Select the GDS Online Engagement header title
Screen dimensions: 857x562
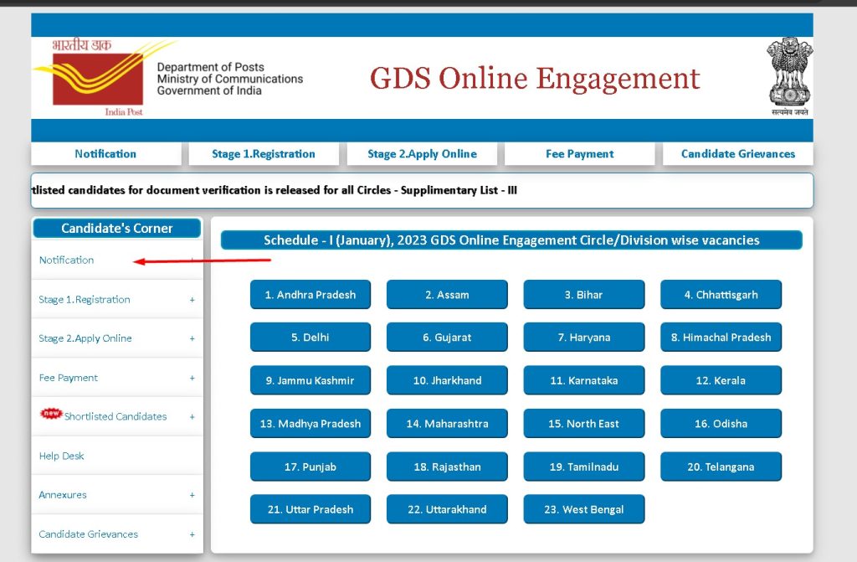(x=535, y=78)
